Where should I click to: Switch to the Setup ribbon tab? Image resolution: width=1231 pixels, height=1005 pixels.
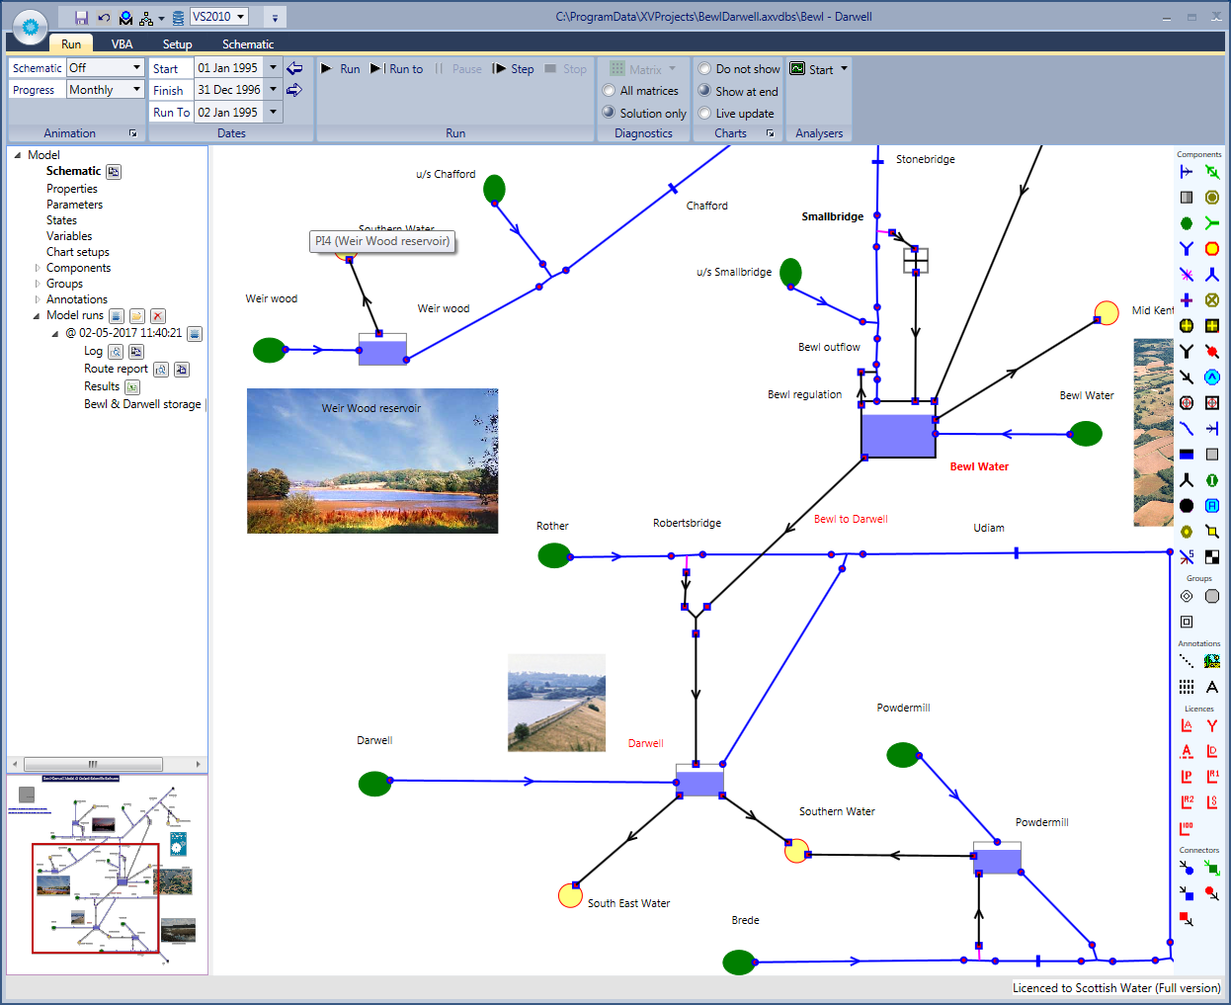(177, 44)
